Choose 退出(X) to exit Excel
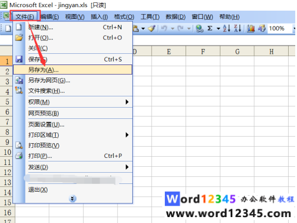 [x=73, y=190]
